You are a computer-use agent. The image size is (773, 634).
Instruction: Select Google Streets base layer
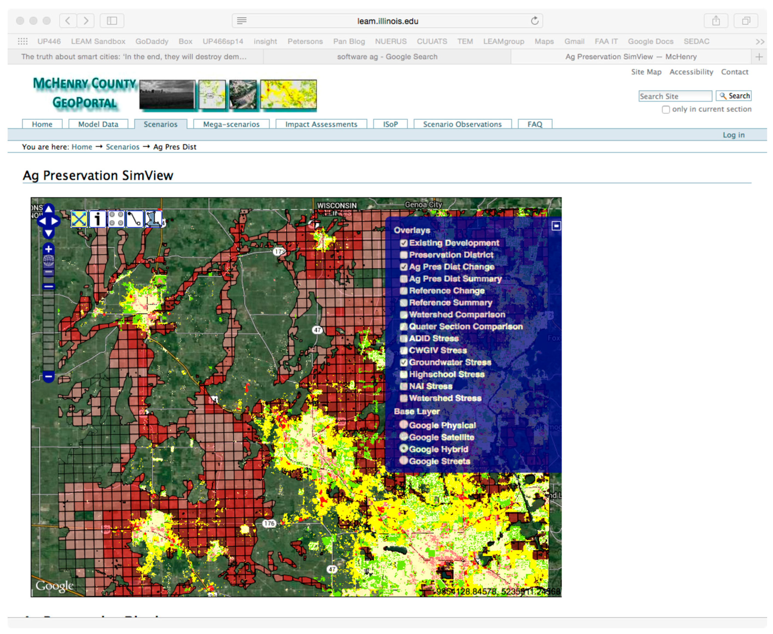click(x=403, y=460)
